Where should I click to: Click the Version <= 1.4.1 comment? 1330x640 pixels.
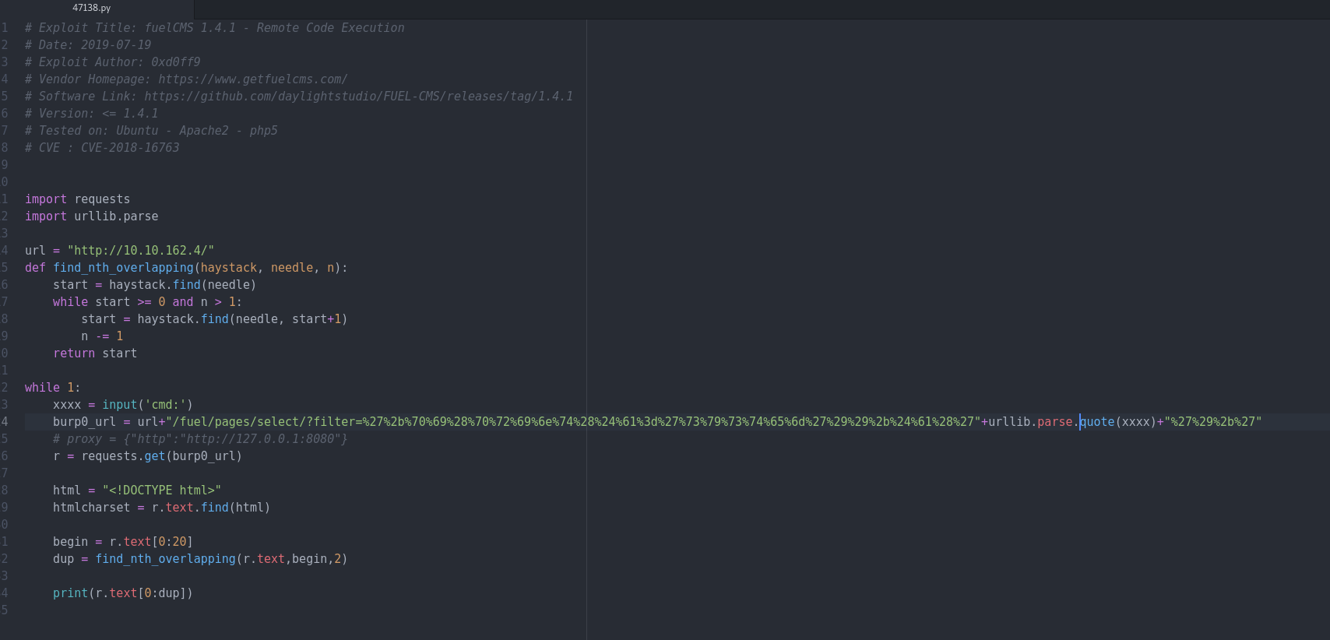click(x=92, y=114)
